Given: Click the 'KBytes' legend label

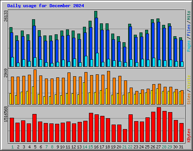Looking at the screenshot, I should click(189, 136).
